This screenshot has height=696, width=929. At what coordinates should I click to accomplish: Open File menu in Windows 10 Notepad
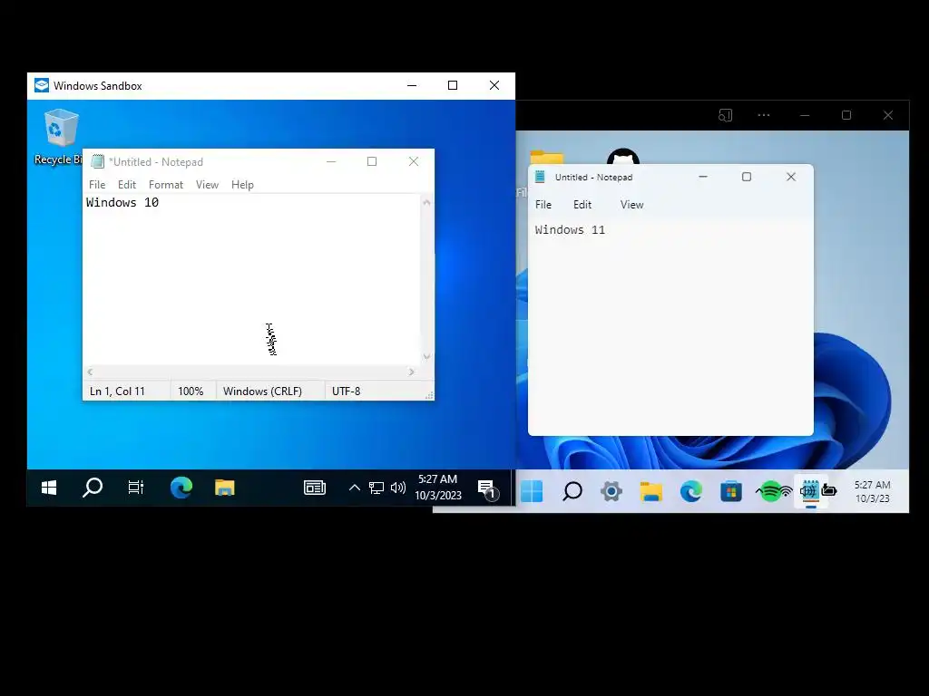pyautogui.click(x=97, y=185)
